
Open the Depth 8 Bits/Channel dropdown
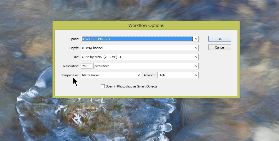pyautogui.click(x=140, y=48)
